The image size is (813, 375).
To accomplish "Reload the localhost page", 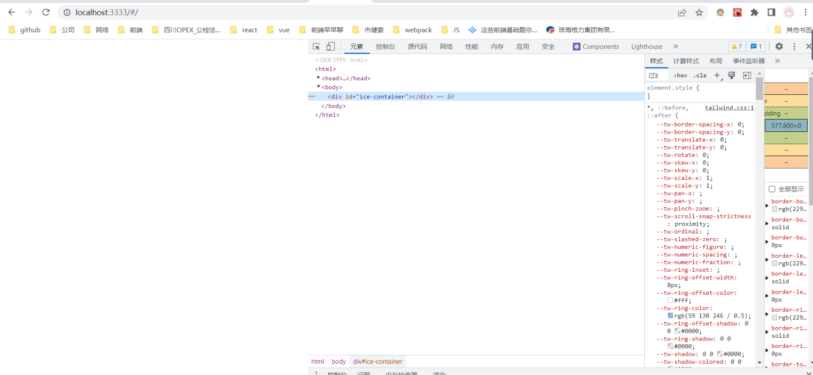I will click(x=46, y=12).
